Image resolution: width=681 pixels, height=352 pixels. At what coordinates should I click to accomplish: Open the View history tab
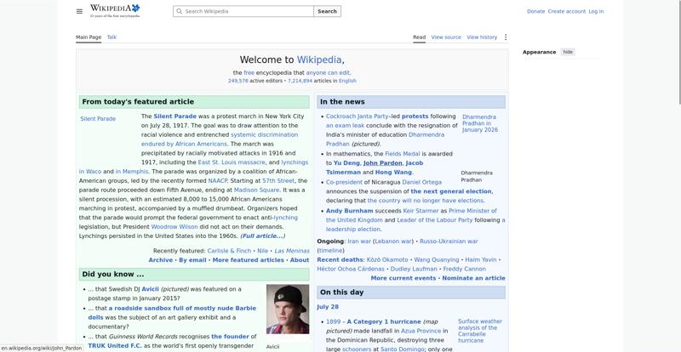click(x=482, y=37)
